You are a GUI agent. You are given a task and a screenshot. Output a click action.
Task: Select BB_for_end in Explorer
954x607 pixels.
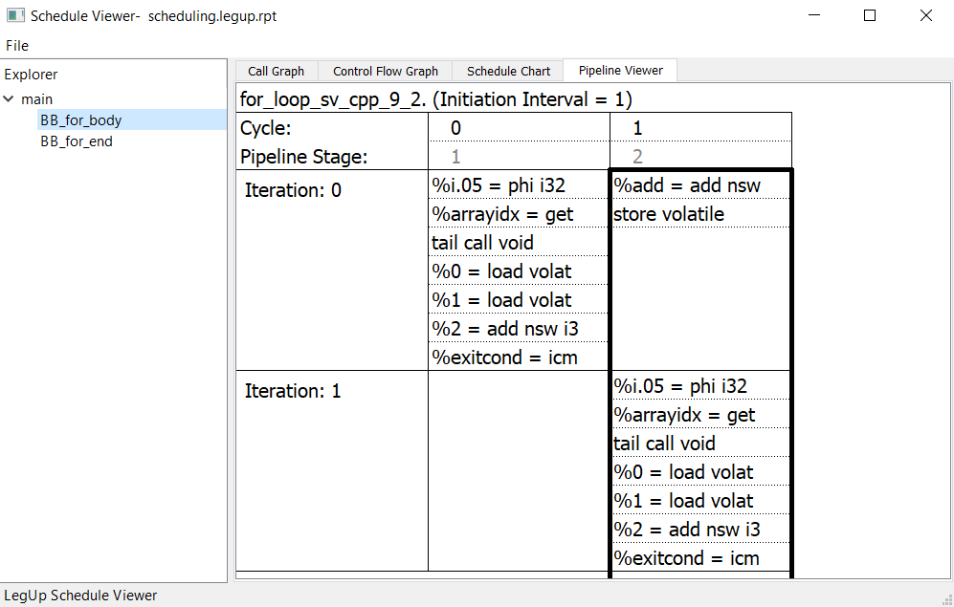[x=76, y=141]
